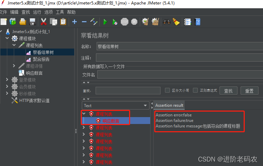Open the 运行 menu
The width and height of the screenshot is (263, 166).
click(x=37, y=12)
